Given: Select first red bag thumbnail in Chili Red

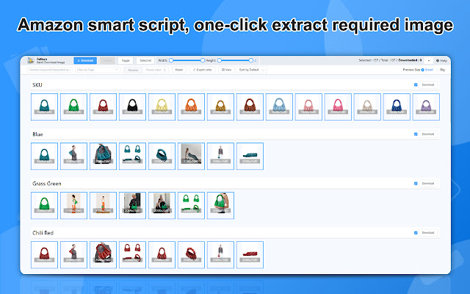Looking at the screenshot, I should tap(44, 255).
